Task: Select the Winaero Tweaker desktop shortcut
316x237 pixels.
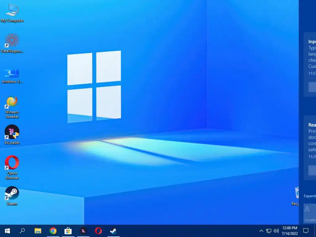Action: 12,107
